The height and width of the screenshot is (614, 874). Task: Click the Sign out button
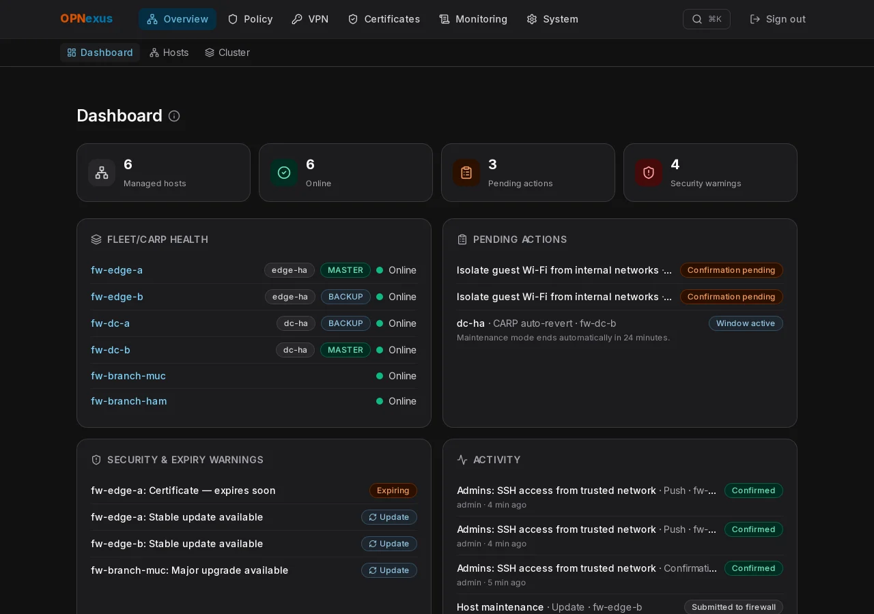coord(778,19)
